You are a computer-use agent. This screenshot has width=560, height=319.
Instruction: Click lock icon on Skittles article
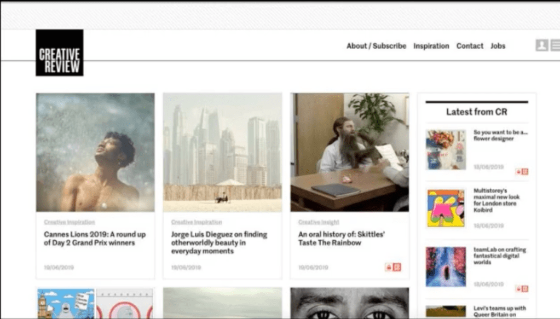389,267
